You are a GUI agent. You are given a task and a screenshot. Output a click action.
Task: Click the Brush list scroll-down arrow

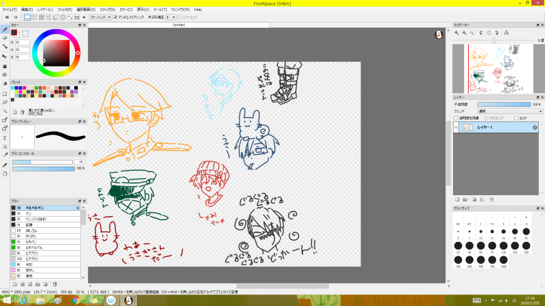coord(83,277)
